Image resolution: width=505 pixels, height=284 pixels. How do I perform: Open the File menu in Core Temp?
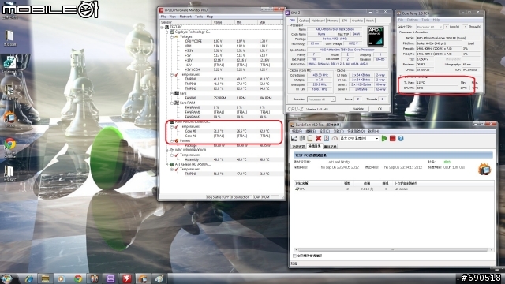[401, 20]
